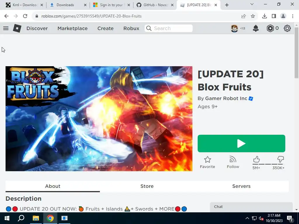Image resolution: width=299 pixels, height=224 pixels.
Task: Toggle Chrome side panel
Action: coord(274,16)
